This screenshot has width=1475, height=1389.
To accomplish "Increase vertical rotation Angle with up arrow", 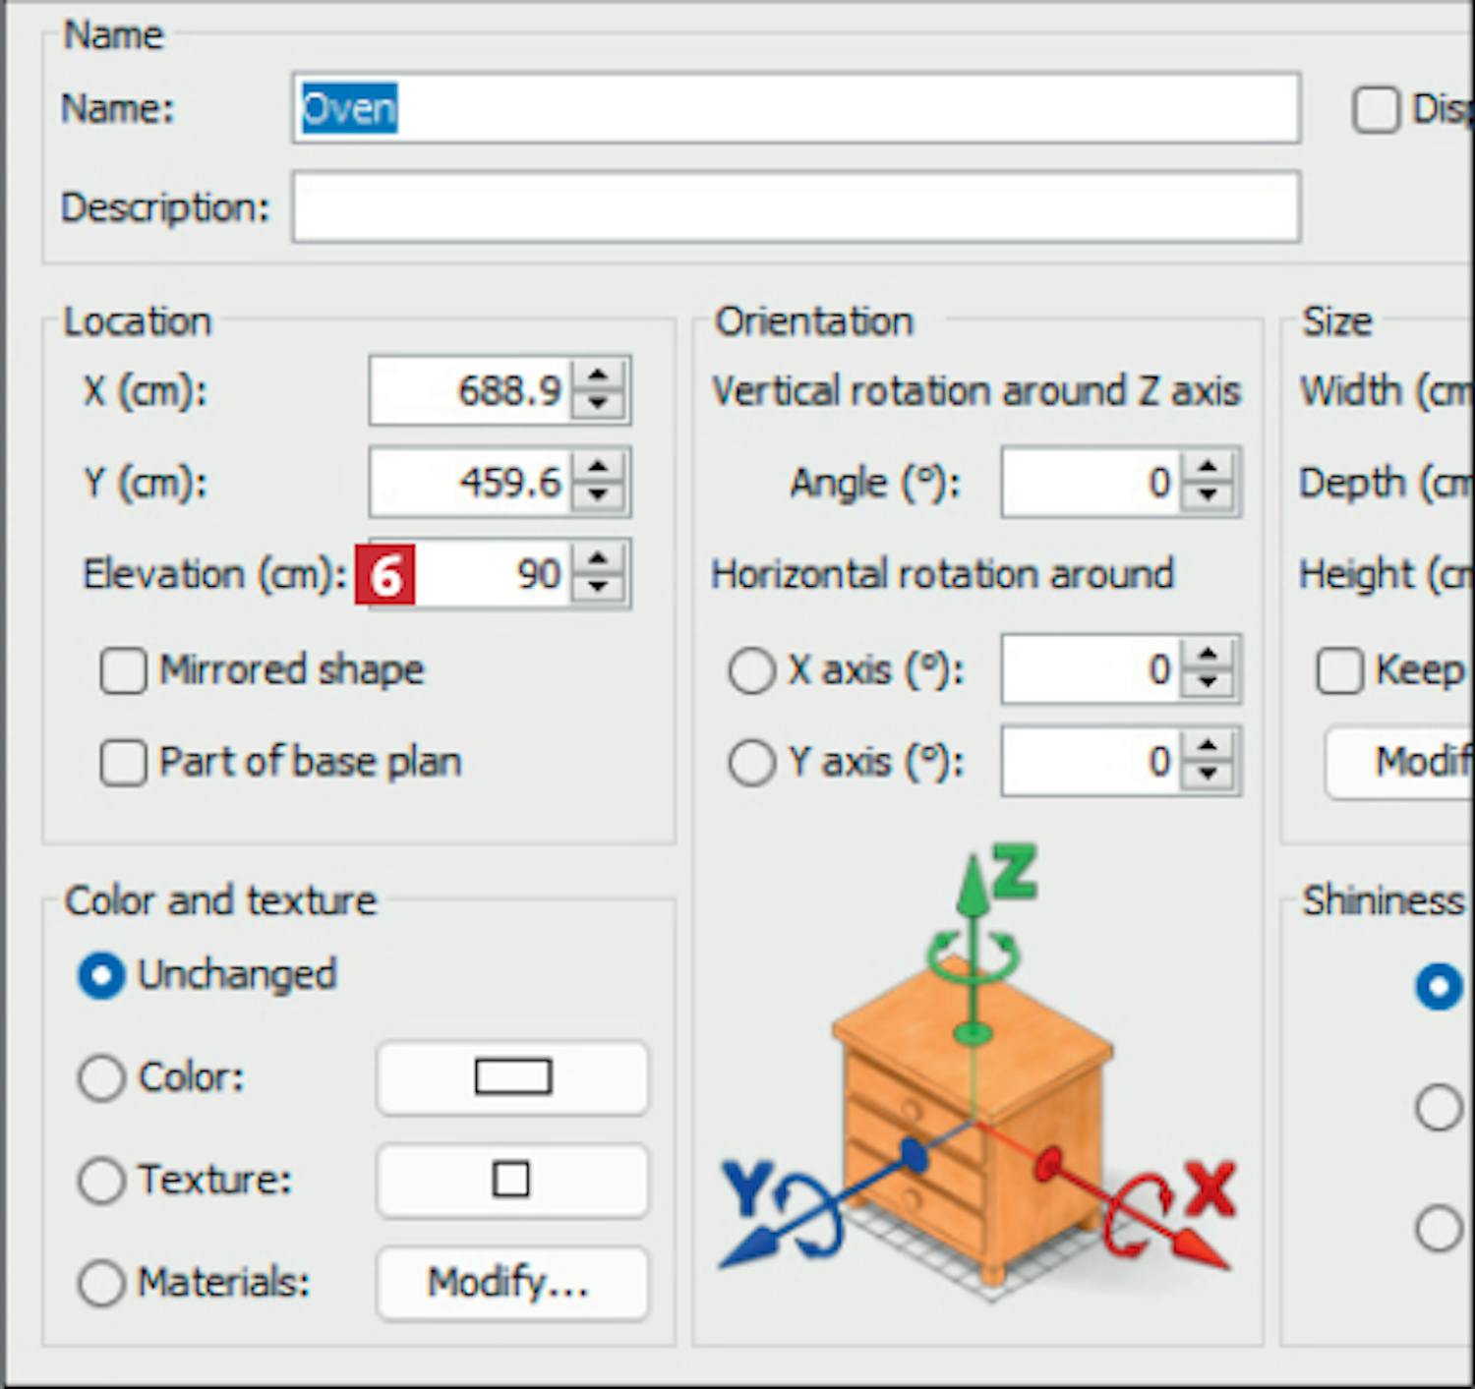I will 1208,469.
